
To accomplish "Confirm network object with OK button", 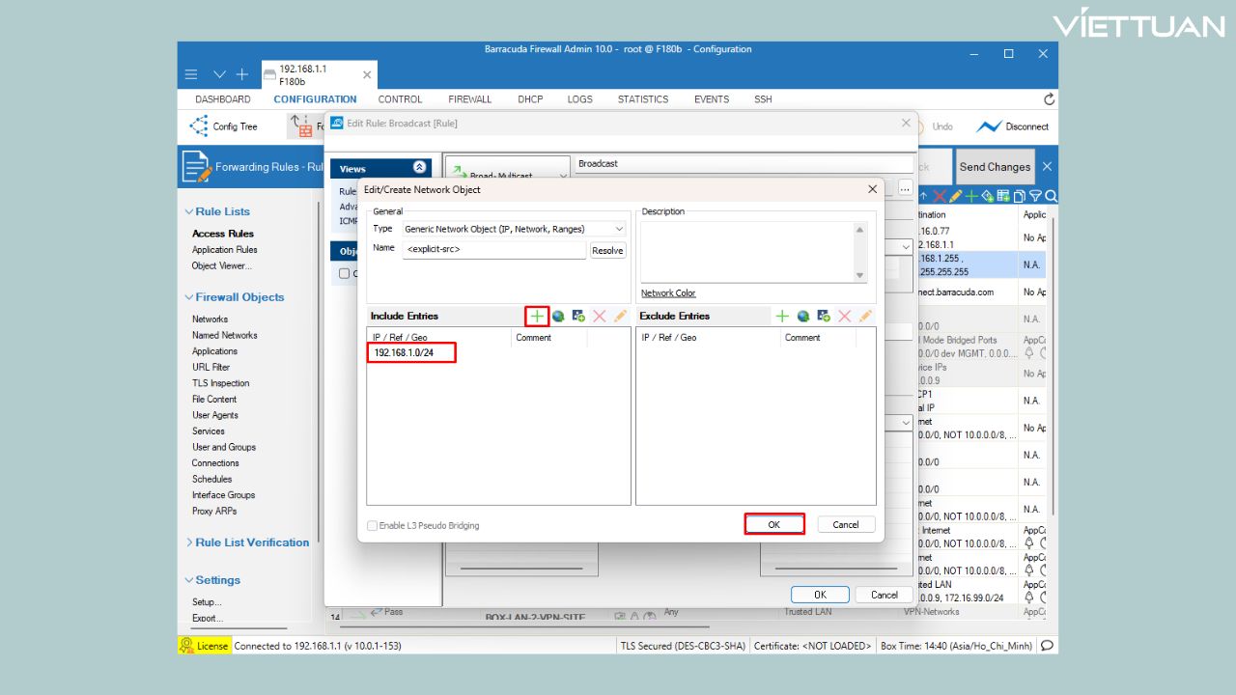I will [773, 524].
